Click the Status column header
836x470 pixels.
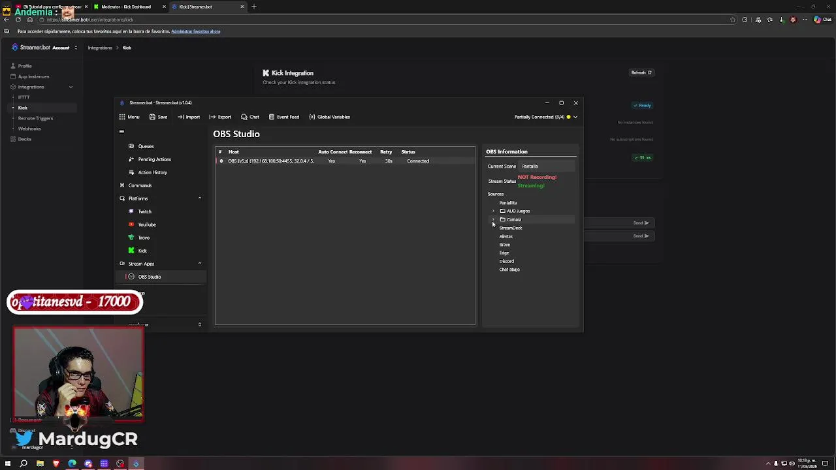(408, 152)
